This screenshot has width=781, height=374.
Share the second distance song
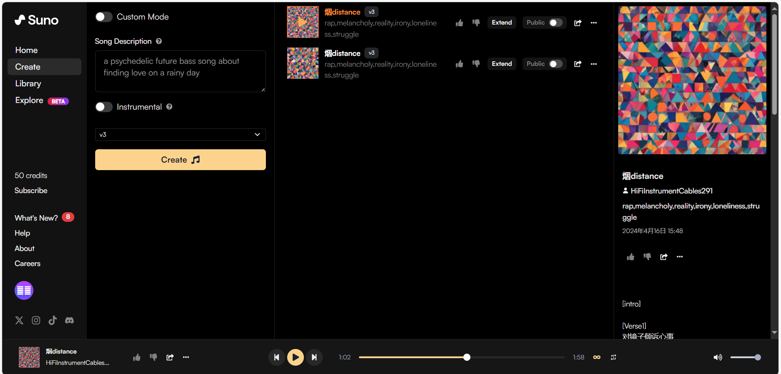[x=578, y=64]
